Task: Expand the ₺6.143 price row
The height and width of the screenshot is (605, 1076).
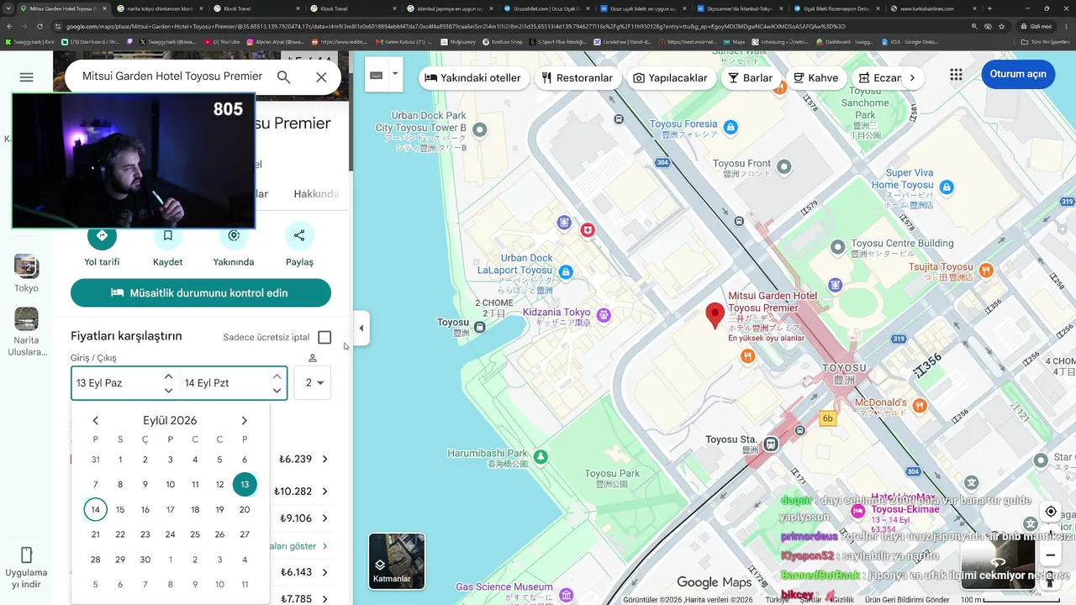Action: 324,572
